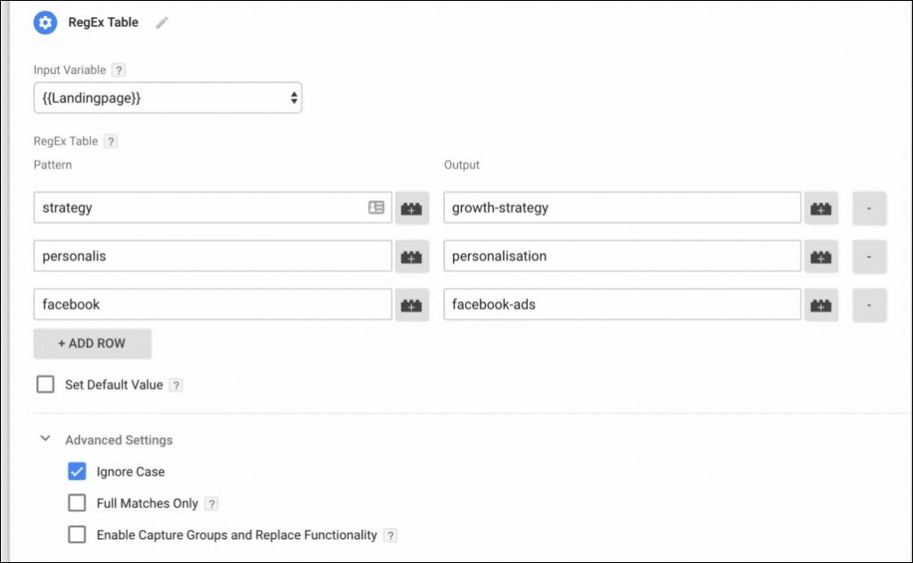Viewport: 913px width, 563px height.
Task: Click the blue gear variable type icon
Action: [x=45, y=23]
